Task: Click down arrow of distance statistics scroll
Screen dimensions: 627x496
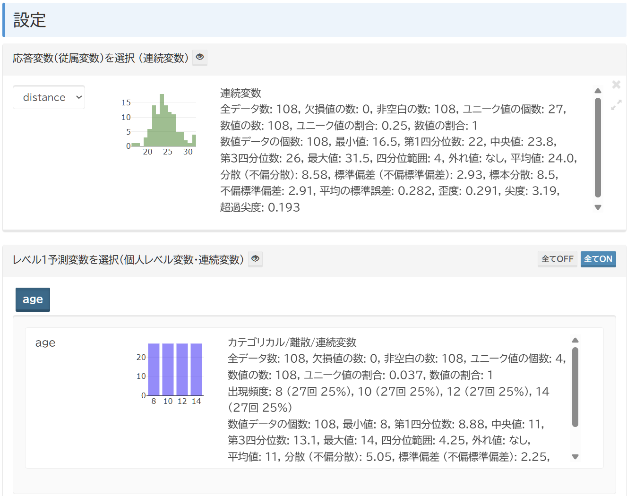Action: (x=598, y=207)
